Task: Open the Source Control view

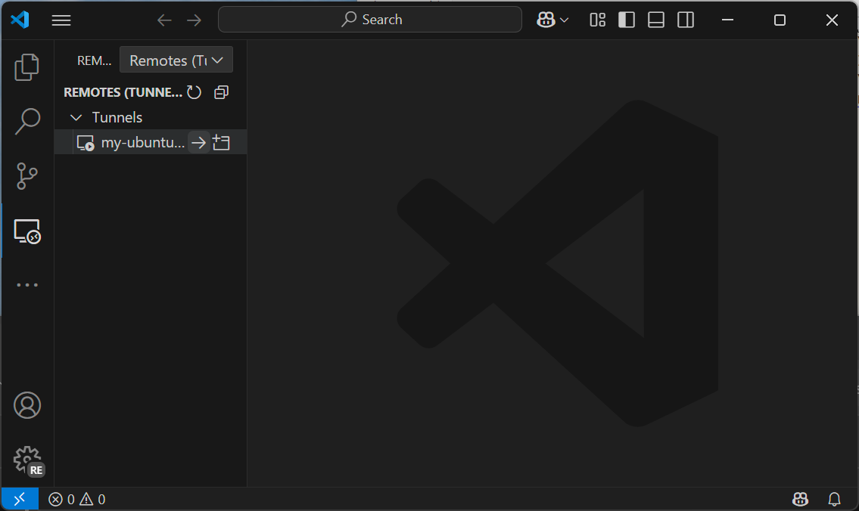Action: [x=26, y=176]
